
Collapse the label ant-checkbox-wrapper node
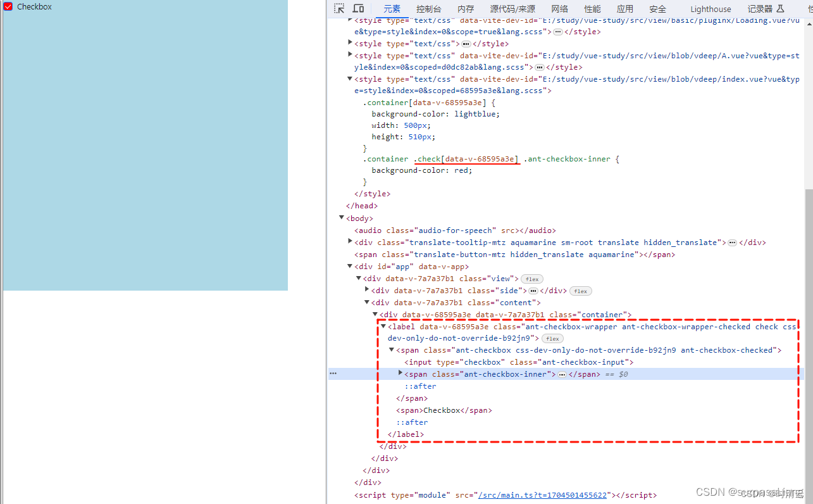pyautogui.click(x=383, y=326)
